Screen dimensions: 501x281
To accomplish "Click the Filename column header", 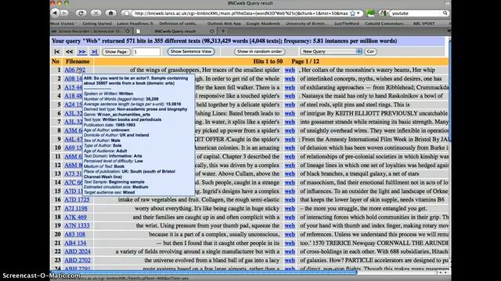I will [77, 61].
